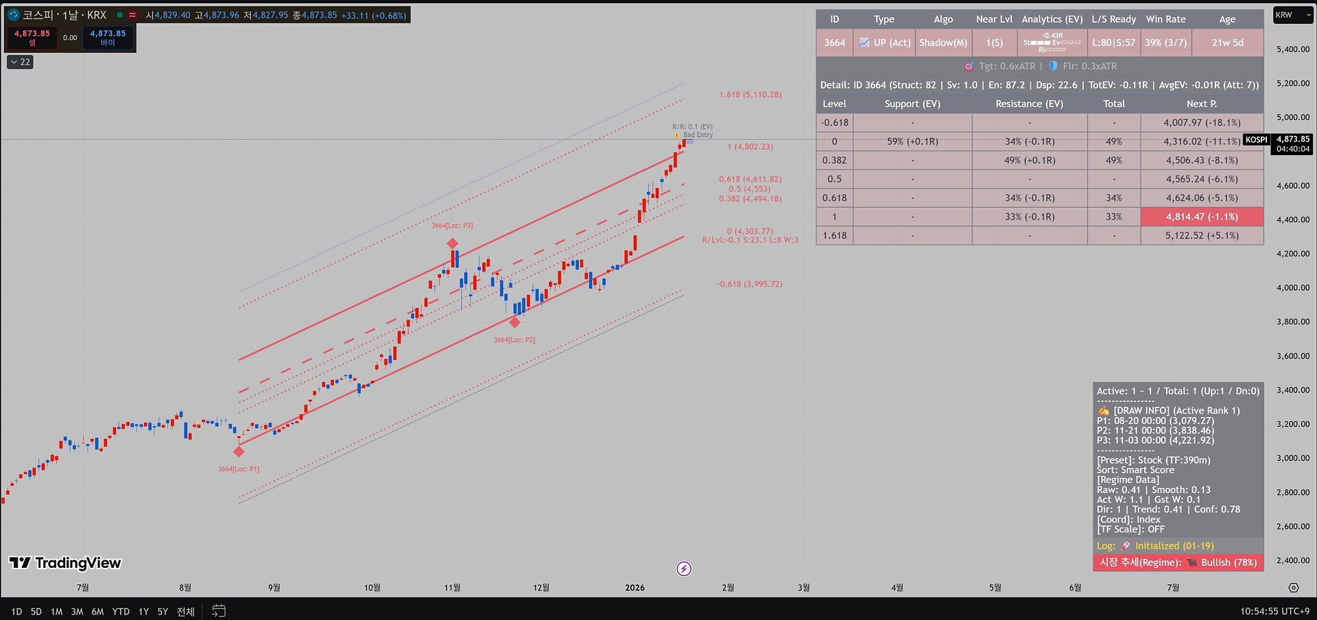Open the KRW currency dropdown
This screenshot has width=1317, height=620.
pyautogui.click(x=1294, y=15)
